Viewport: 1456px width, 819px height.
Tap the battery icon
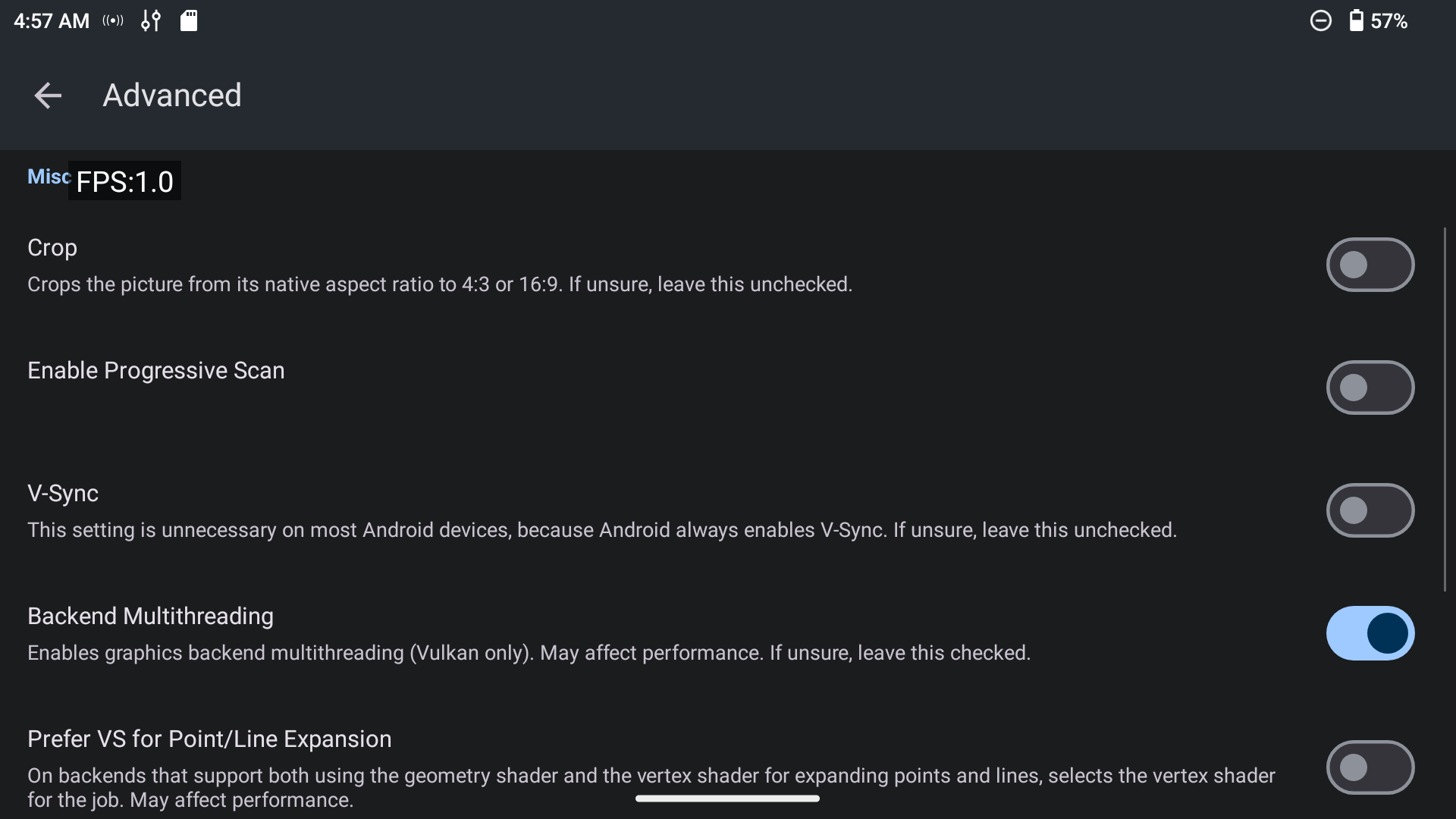[x=1355, y=20]
